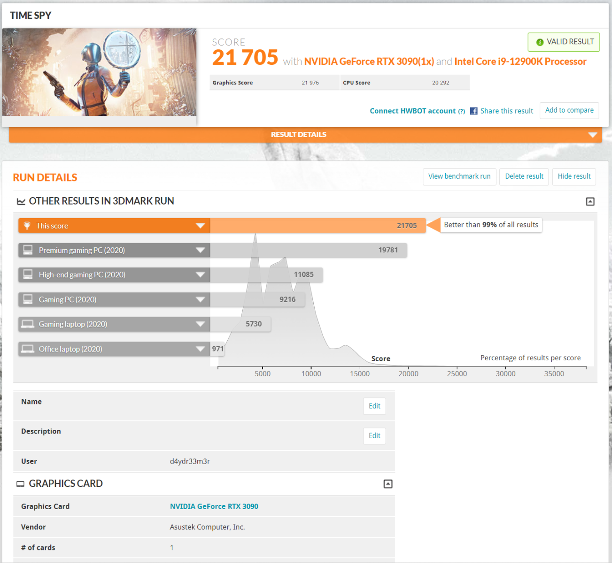Expand the Gaming PC (2020) dropdown
The width and height of the screenshot is (612, 563).
[201, 299]
